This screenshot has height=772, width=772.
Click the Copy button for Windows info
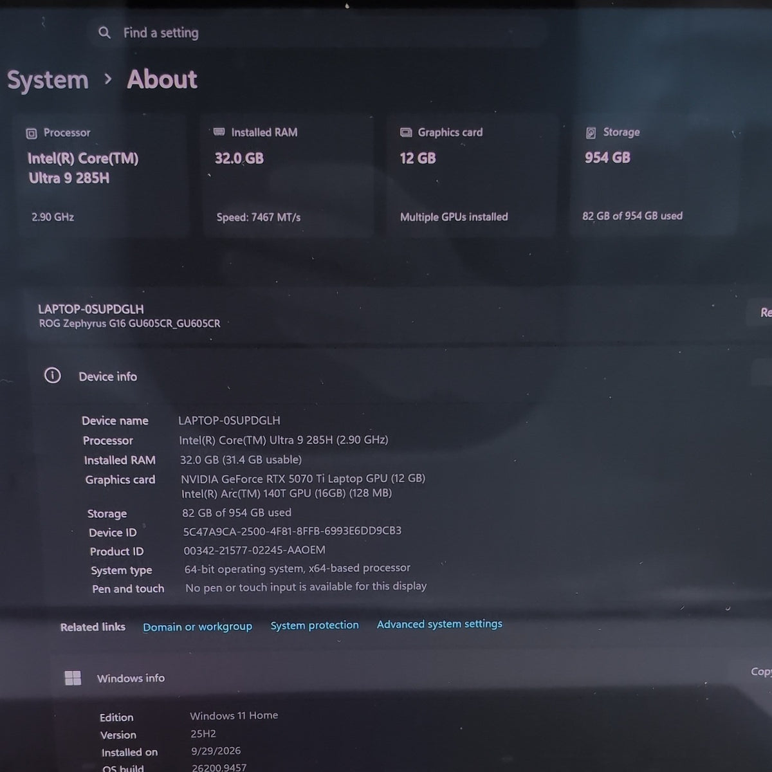761,672
